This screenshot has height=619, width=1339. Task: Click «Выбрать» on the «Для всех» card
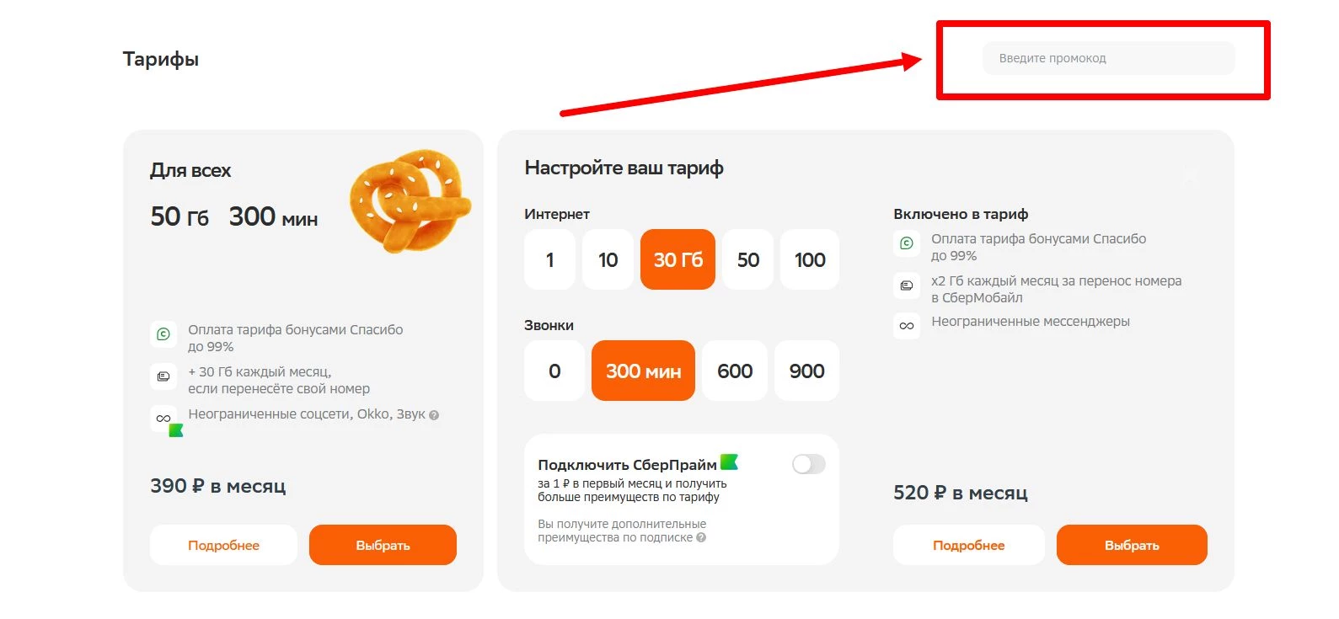(383, 545)
